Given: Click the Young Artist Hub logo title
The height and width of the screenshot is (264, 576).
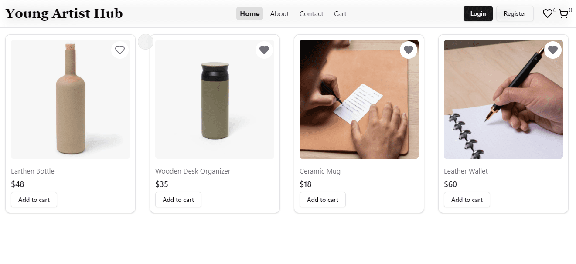Looking at the screenshot, I should point(64,13).
